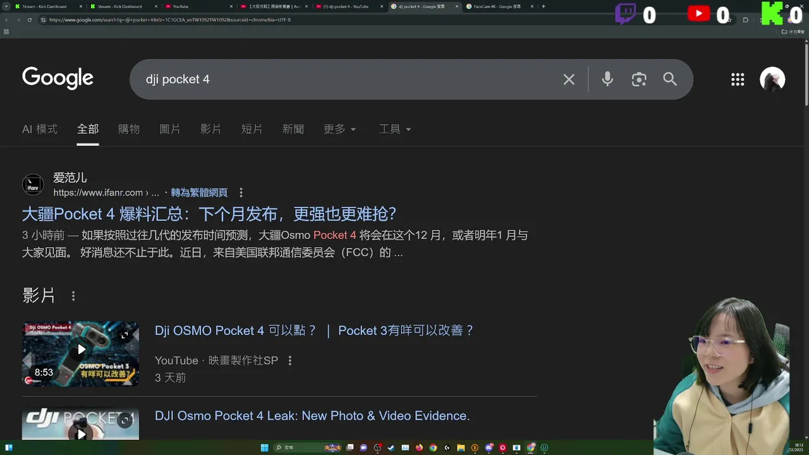Click the 爱范儿 site name
Image resolution: width=809 pixels, height=455 pixels.
click(x=70, y=178)
